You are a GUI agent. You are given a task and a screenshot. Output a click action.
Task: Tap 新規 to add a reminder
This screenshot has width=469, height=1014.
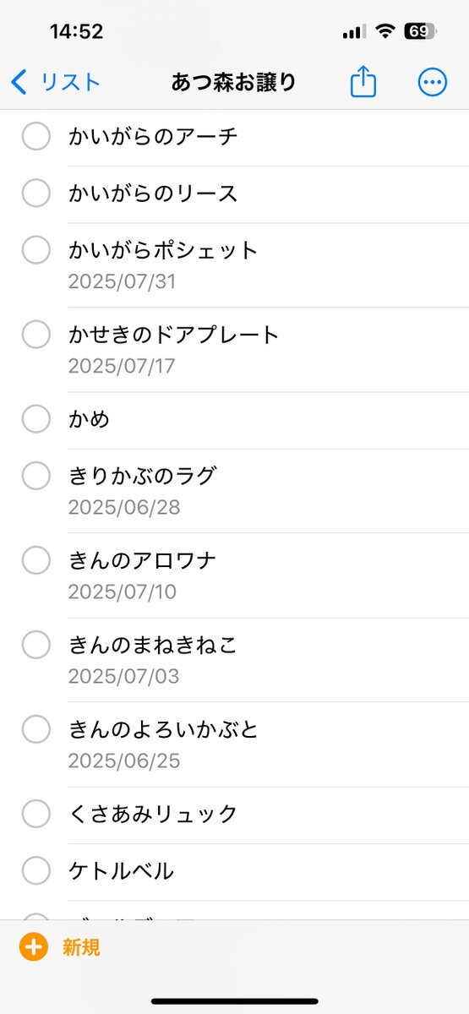pyautogui.click(x=81, y=947)
